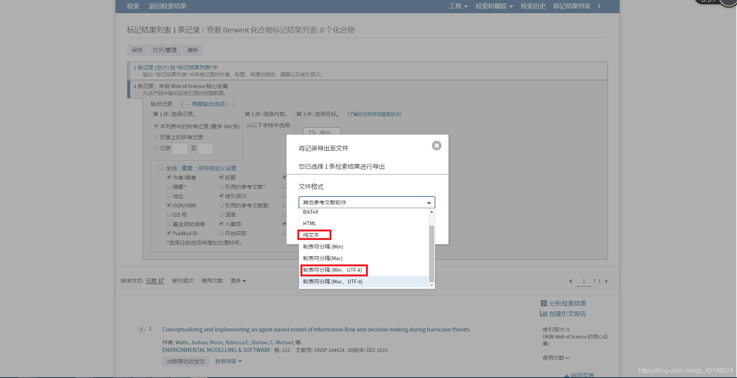
Task: Uncheck the PubMed ID checkbox
Action: click(x=169, y=233)
